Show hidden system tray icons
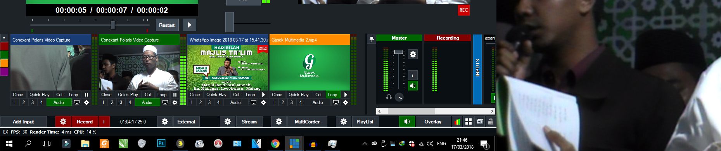This screenshot has height=151, width=721. pos(365,144)
